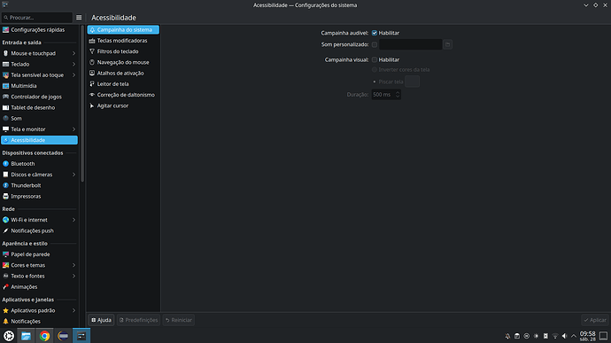Image resolution: width=611 pixels, height=343 pixels.
Task: Click the Som personalizado path field
Action: 411,44
